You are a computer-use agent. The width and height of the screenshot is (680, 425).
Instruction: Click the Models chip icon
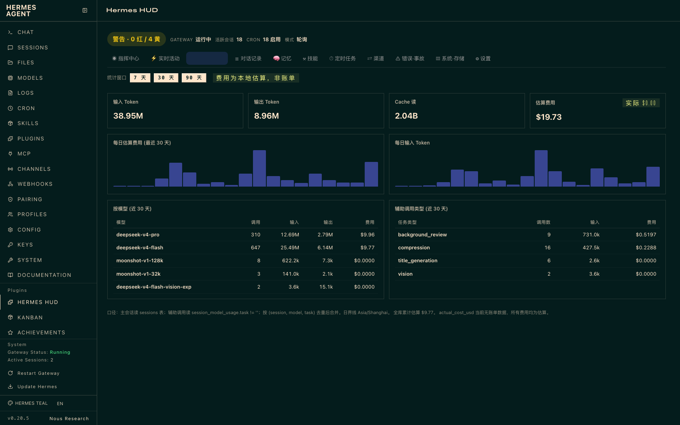(x=11, y=78)
